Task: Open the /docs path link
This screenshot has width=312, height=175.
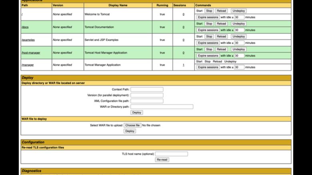Action: click(25, 27)
